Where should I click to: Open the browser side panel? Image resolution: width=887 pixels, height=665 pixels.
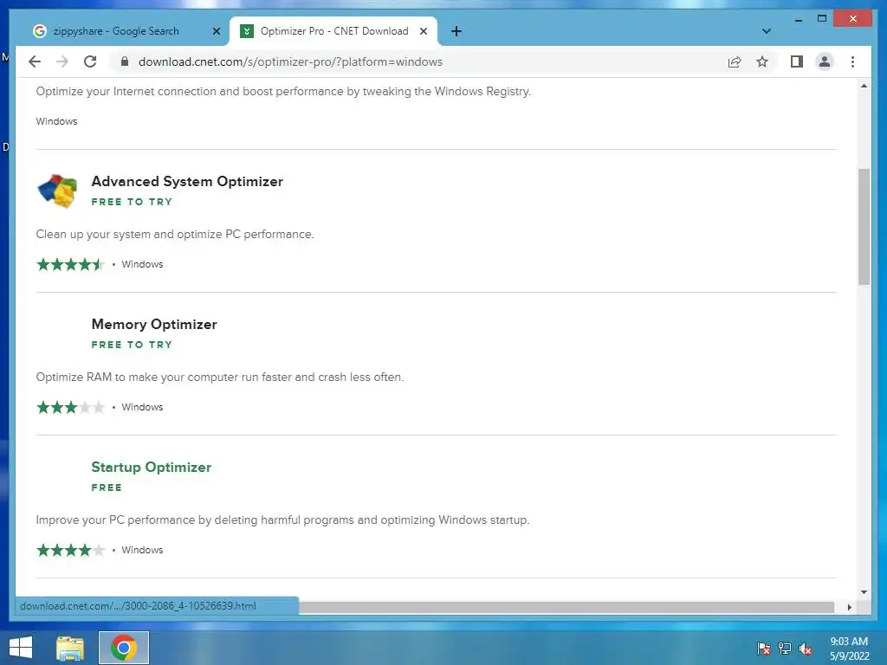coord(797,61)
